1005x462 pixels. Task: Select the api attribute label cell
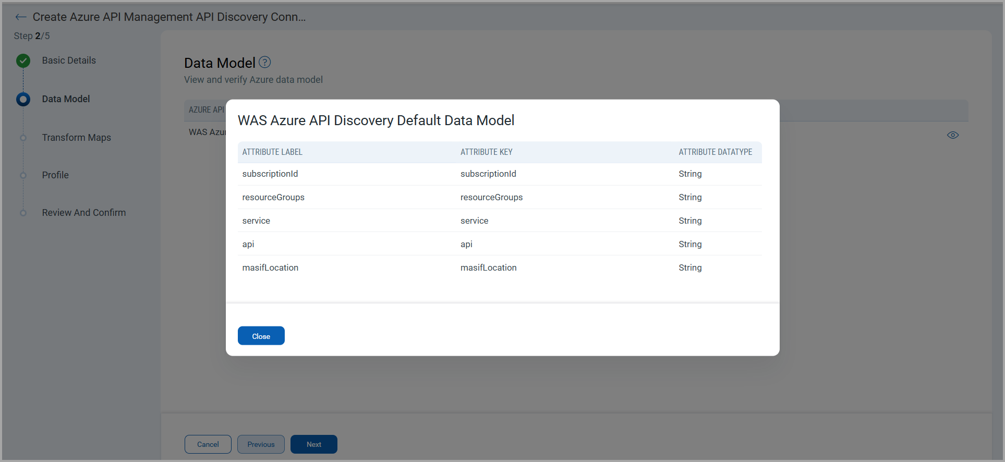248,245
